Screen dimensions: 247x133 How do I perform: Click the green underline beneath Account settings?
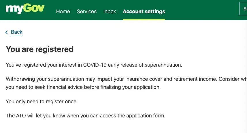(144, 20)
